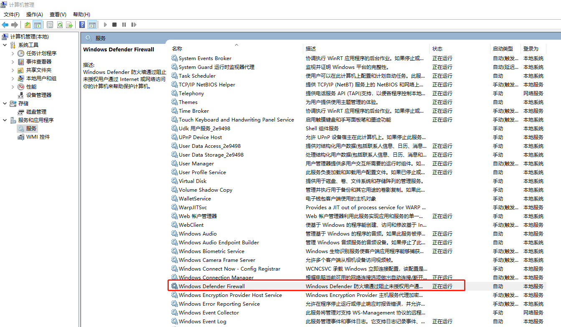
Task: Click the Forward arrow toolbar icon
Action: (15, 25)
